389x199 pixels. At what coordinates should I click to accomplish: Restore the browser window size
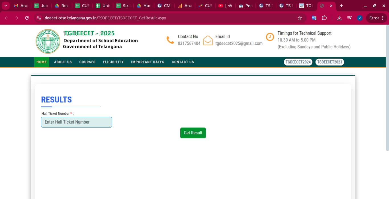click(374, 6)
